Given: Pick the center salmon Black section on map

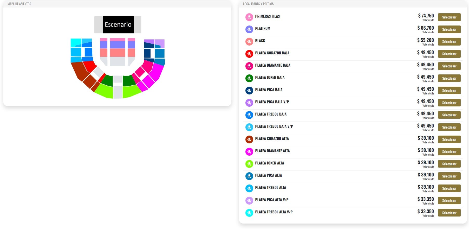Looking at the screenshot, I should coord(118,53).
